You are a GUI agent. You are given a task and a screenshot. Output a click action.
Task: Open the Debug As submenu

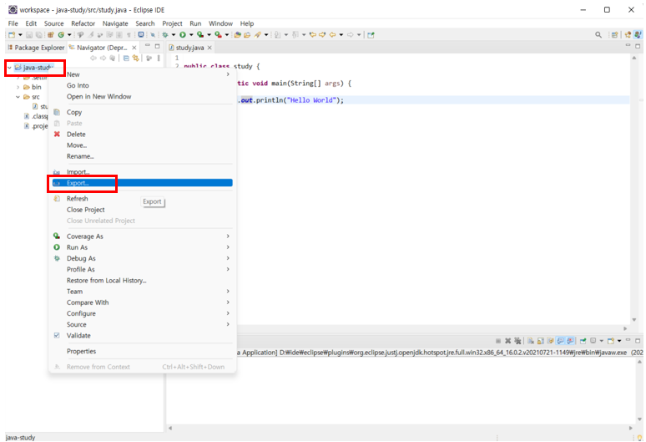140,258
